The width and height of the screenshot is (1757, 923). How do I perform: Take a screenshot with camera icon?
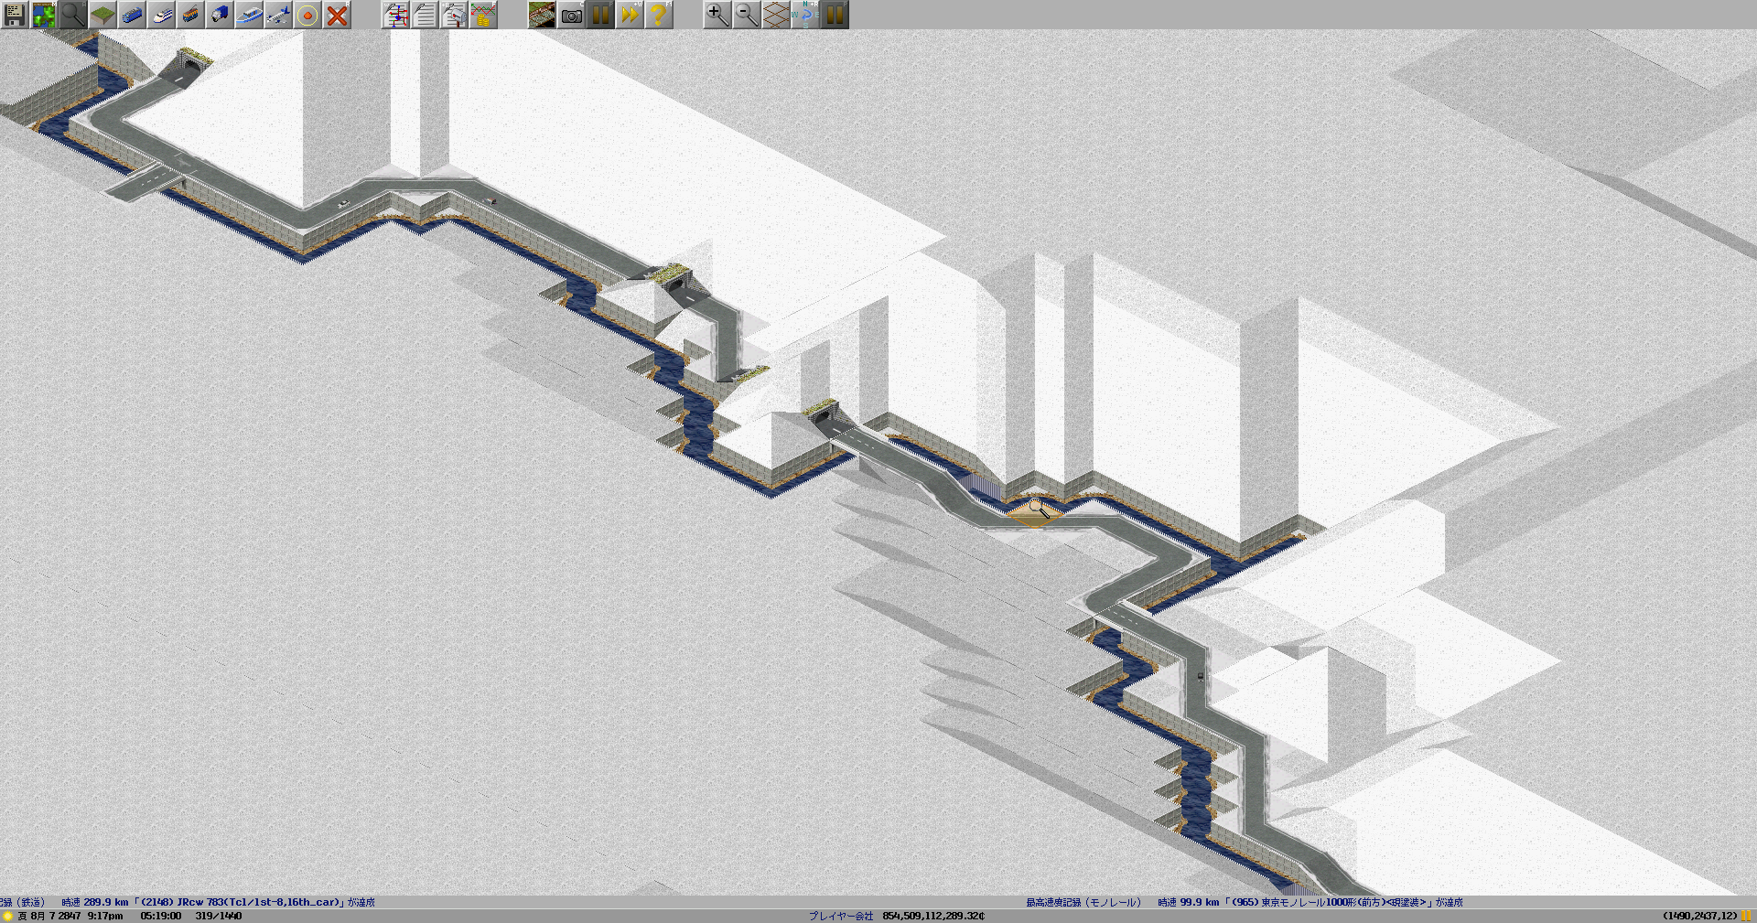click(571, 15)
